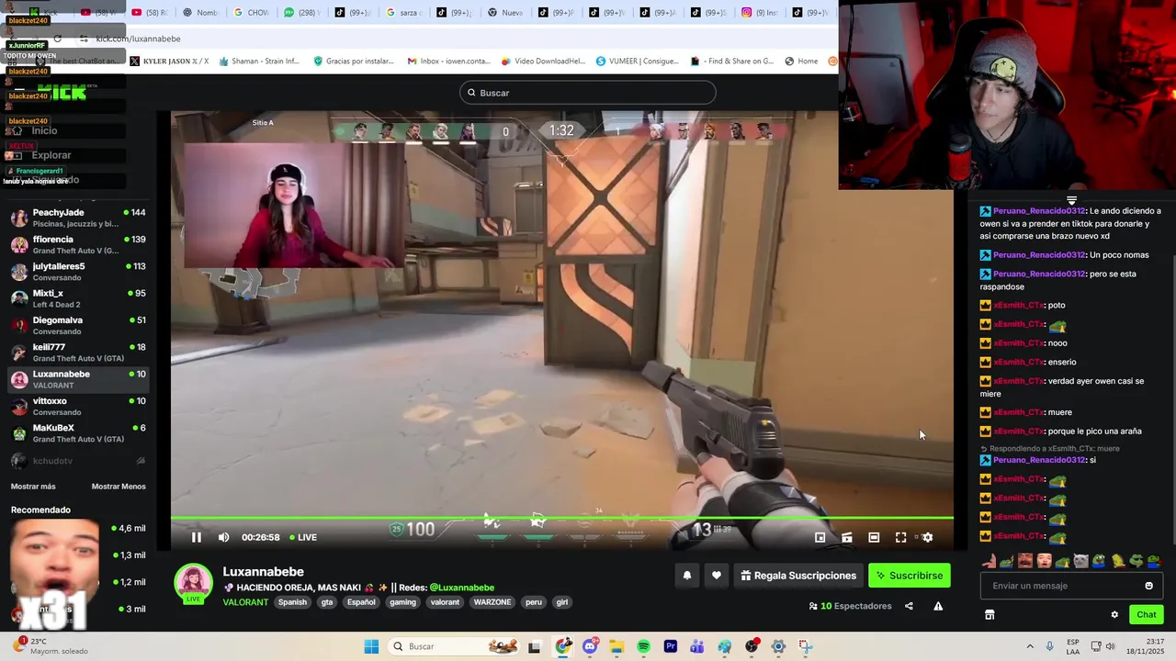
Task: Click the Buscar search bar on Kick
Action: 588,93
